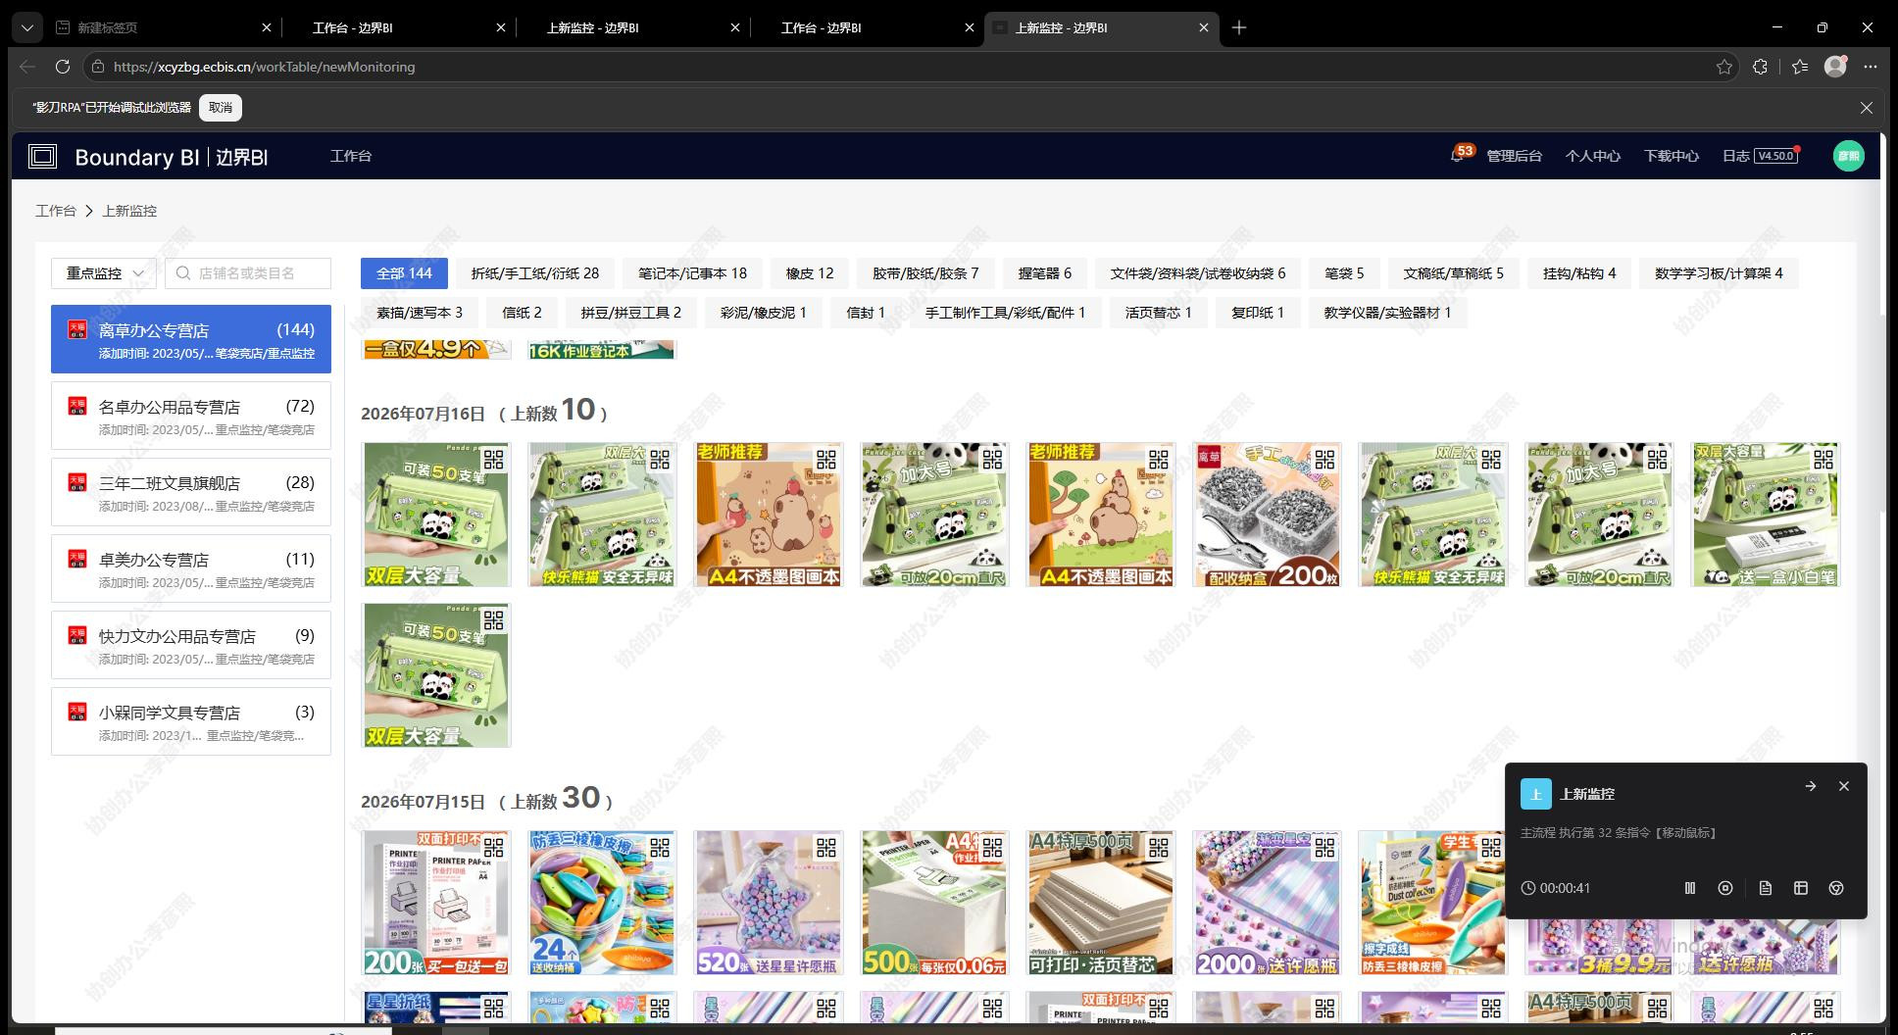Open the RPA run log document icon
Screen dimensions: 1898x1035
(1766, 888)
